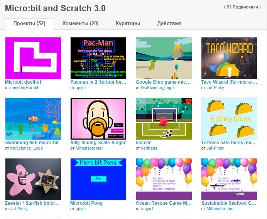
Task: Visit author ianyu1's profile
Action: (x=147, y=209)
